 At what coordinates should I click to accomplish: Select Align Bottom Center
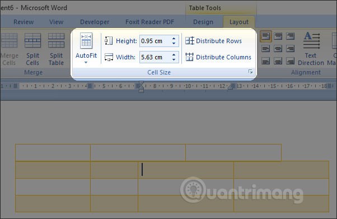tap(278, 61)
